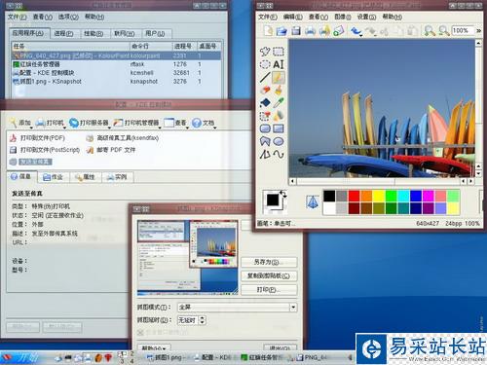Select the Curve tool in KolourPaint
The width and height of the screenshot is (487, 365).
coord(279,154)
